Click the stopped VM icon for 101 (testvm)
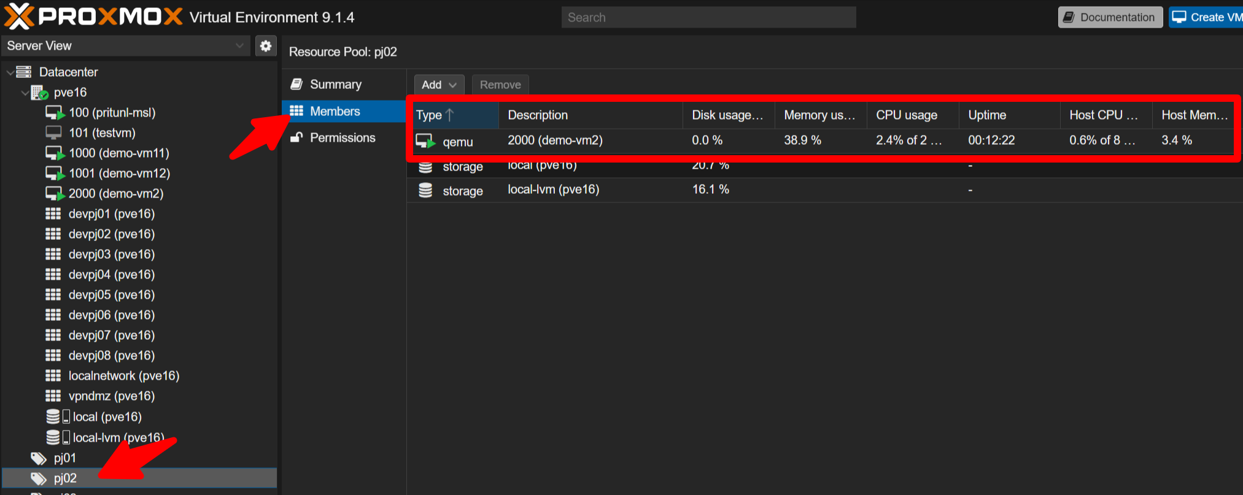 [54, 133]
